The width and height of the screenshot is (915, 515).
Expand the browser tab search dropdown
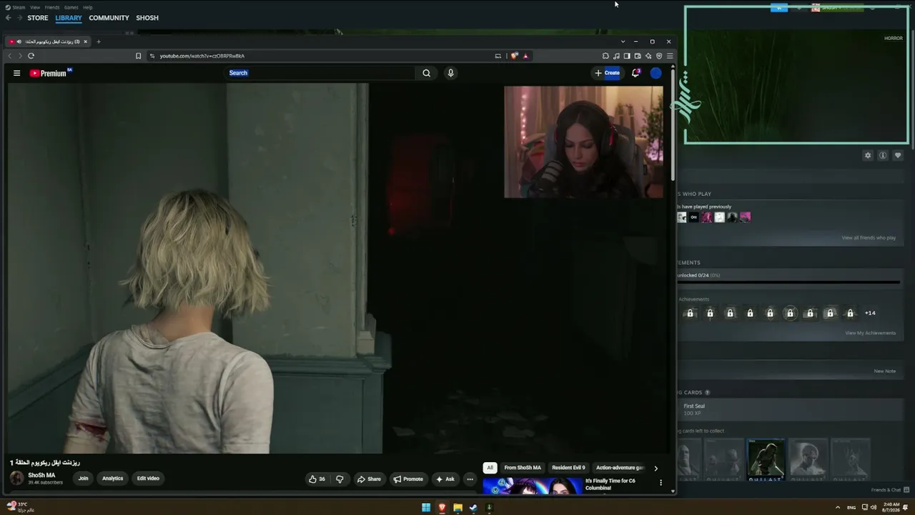(x=623, y=41)
